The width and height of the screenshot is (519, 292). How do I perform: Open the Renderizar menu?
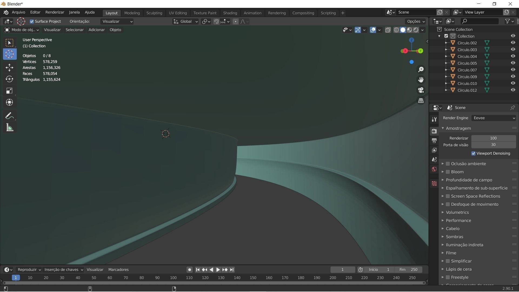coord(55,12)
